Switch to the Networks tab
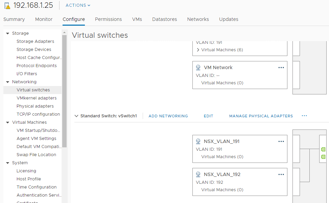Image resolution: width=329 pixels, height=203 pixels. pos(198,19)
